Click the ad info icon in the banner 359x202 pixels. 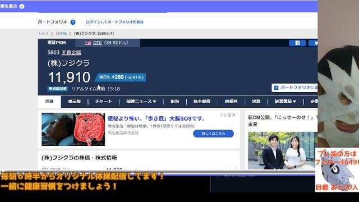(x=229, y=115)
